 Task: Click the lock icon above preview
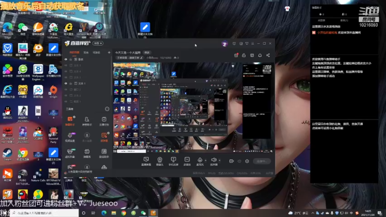(x=244, y=55)
